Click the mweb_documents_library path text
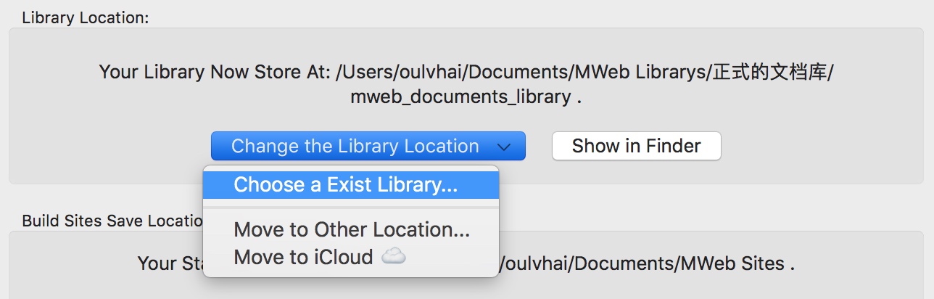Viewport: 934px width, 299px height. (460, 97)
